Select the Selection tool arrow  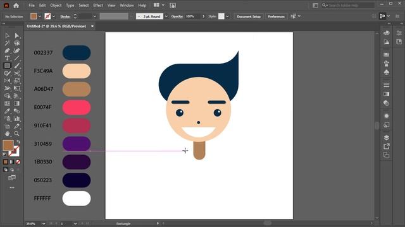point(7,35)
